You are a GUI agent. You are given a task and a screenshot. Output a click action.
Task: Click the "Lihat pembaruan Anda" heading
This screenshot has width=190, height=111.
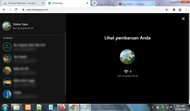click(x=127, y=38)
